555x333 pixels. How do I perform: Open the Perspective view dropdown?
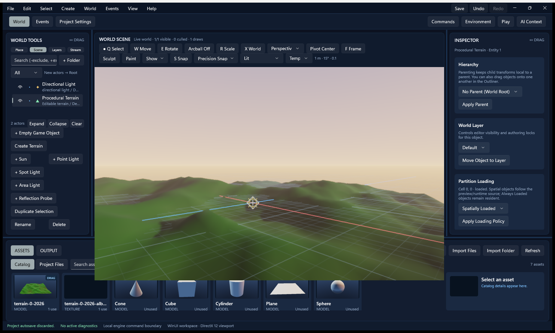point(285,49)
